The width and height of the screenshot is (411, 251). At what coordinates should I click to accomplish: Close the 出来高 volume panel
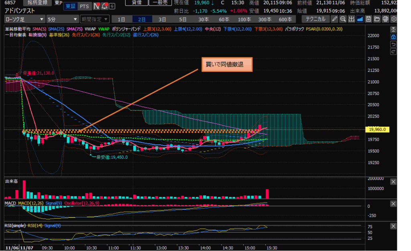click(393, 182)
